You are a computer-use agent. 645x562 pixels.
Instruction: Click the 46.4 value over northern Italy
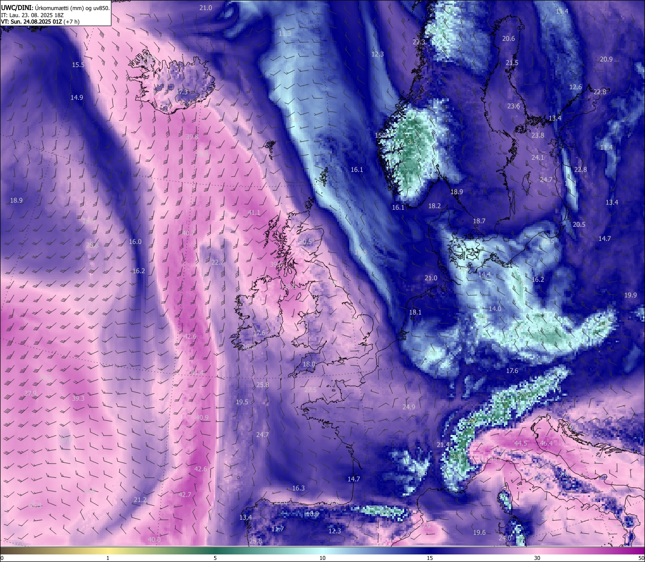546,443
